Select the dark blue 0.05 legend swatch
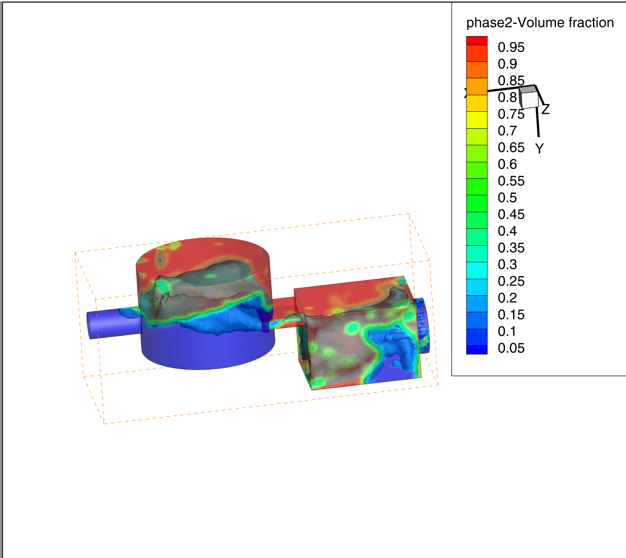Image resolution: width=626 pixels, height=558 pixels. click(476, 350)
